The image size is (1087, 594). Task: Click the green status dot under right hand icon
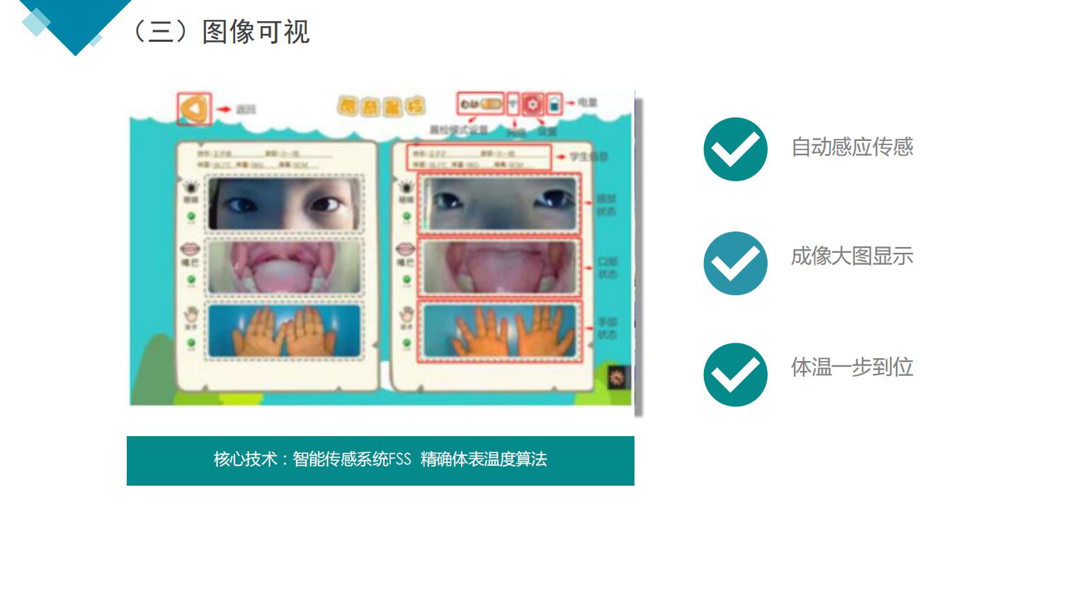(406, 343)
